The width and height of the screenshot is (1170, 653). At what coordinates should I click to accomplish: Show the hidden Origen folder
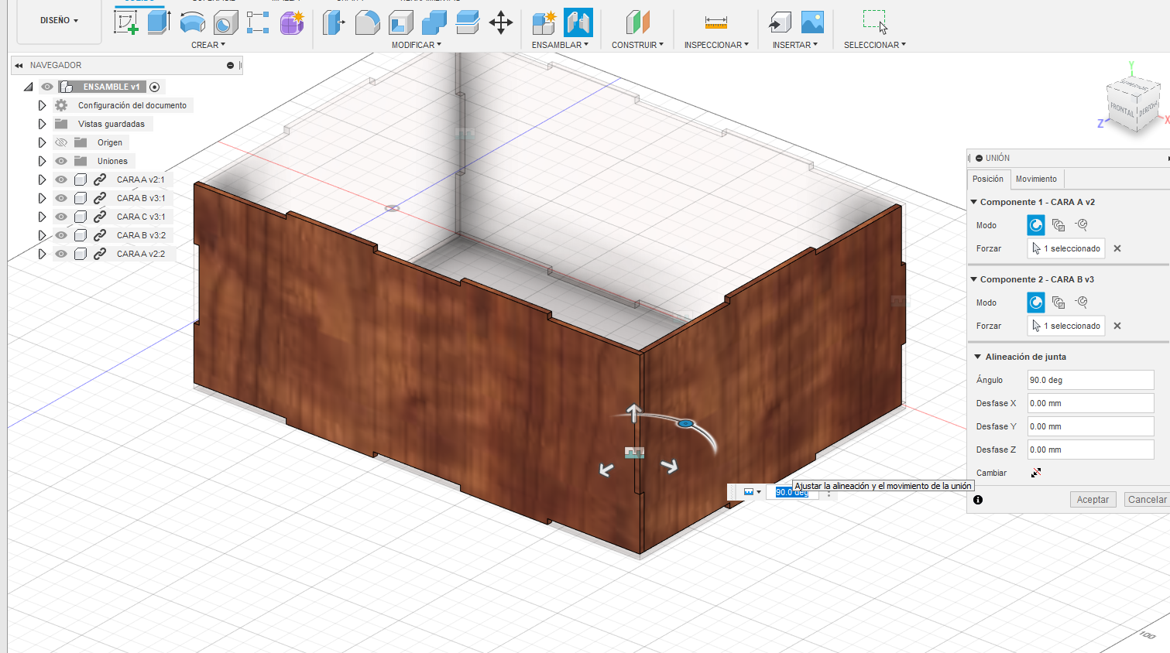(x=61, y=142)
